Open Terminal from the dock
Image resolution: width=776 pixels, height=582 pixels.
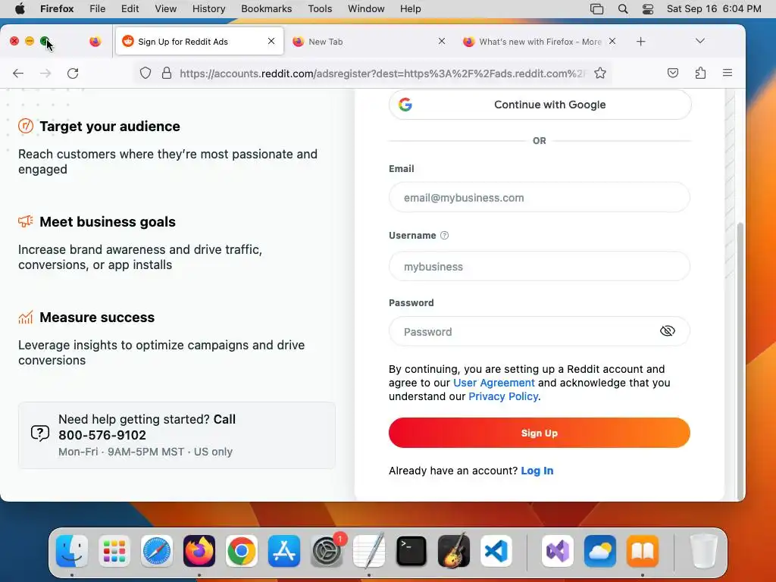pos(411,550)
